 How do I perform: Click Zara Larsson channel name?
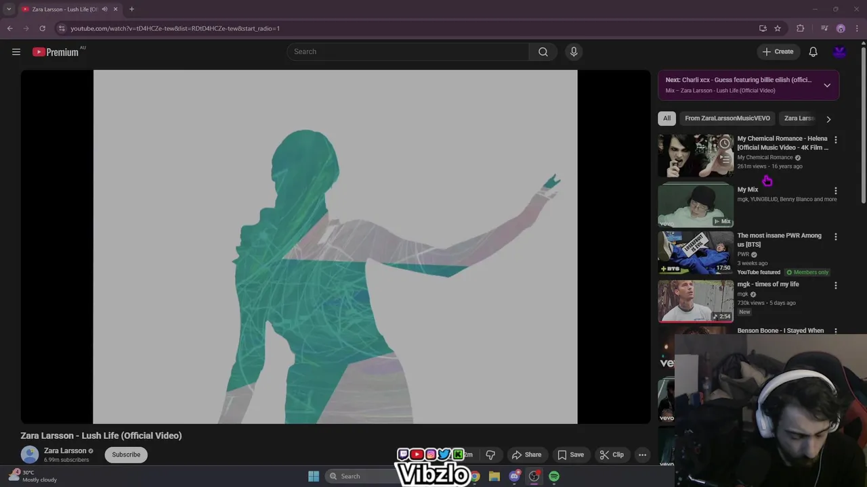[x=65, y=450]
